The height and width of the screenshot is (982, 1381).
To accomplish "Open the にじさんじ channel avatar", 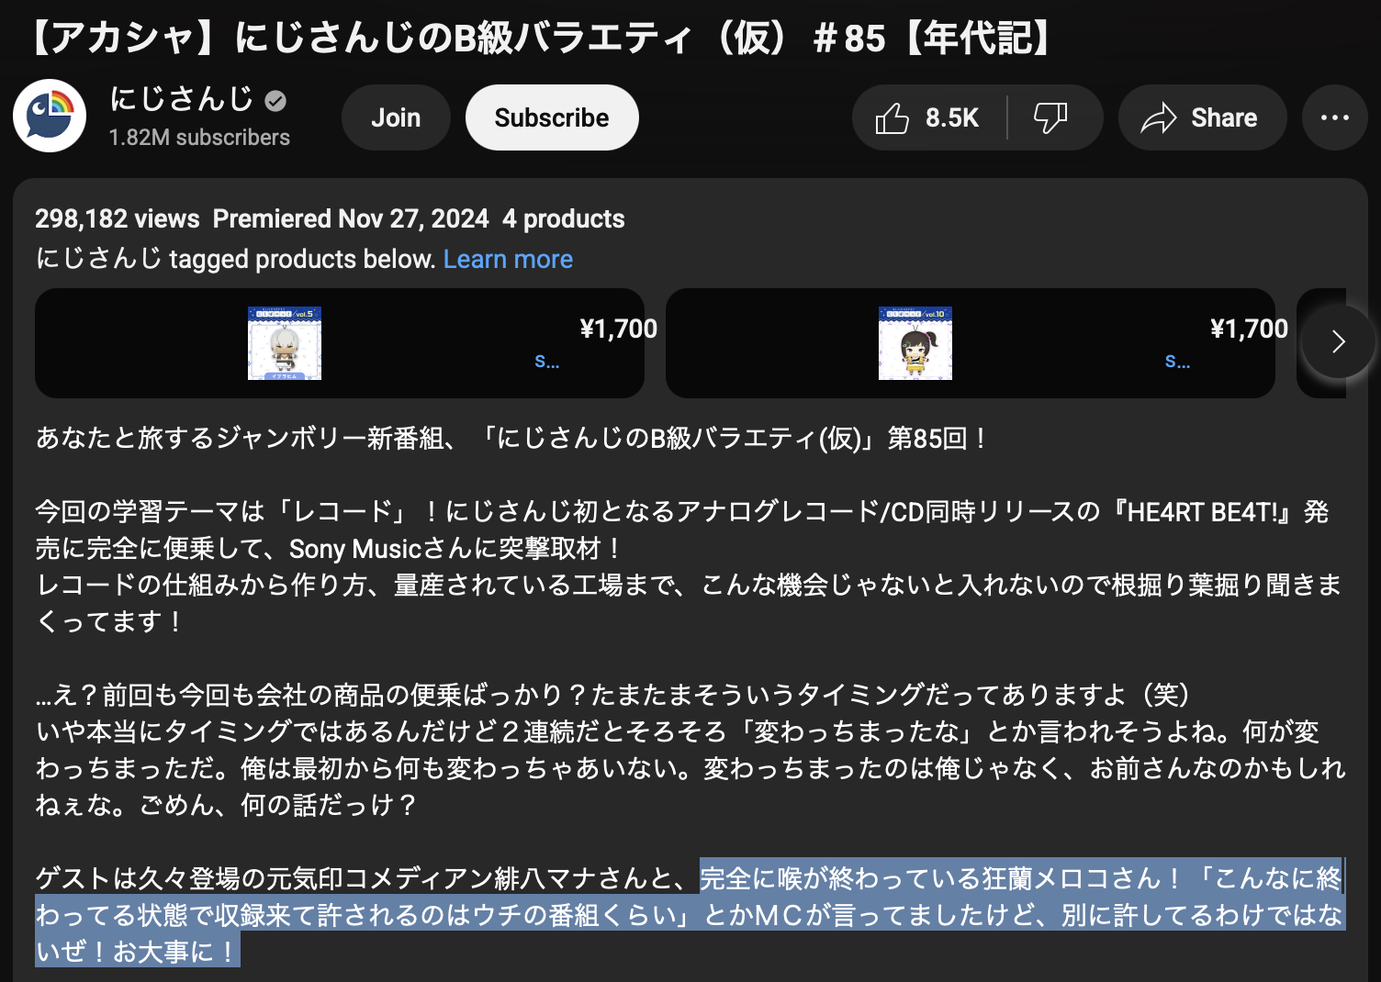I will point(50,117).
